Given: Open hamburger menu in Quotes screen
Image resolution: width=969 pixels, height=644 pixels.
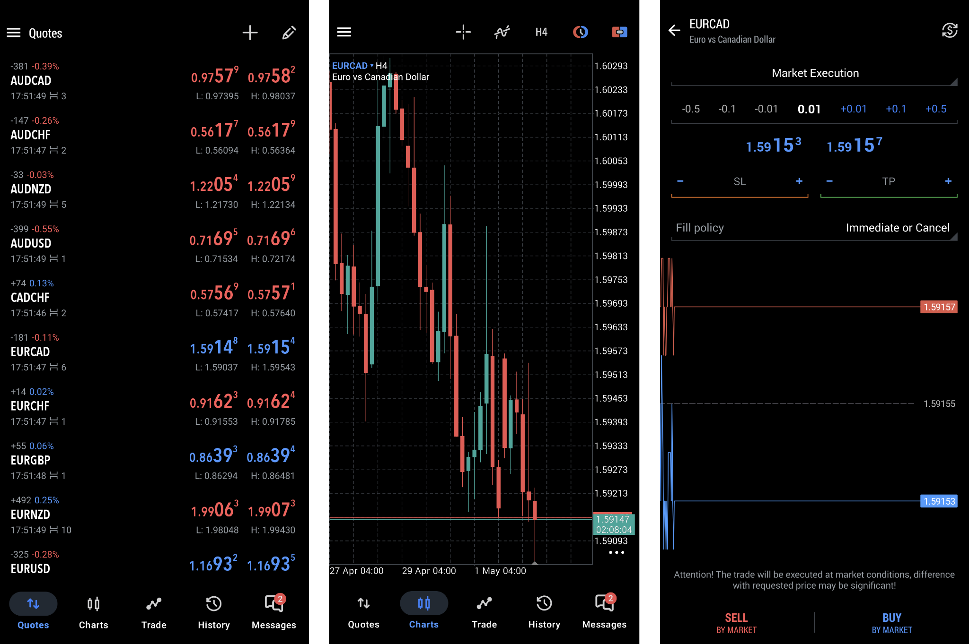Looking at the screenshot, I should click(14, 33).
